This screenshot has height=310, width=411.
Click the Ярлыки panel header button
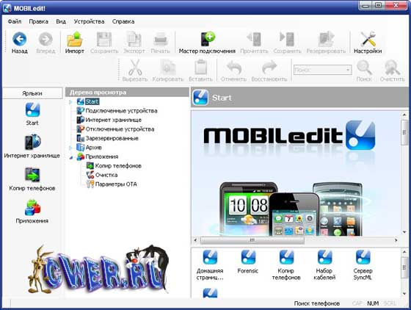pyautogui.click(x=32, y=93)
